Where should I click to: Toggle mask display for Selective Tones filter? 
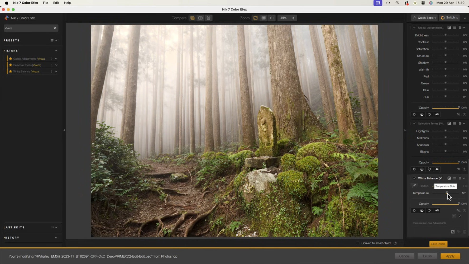tap(449, 124)
